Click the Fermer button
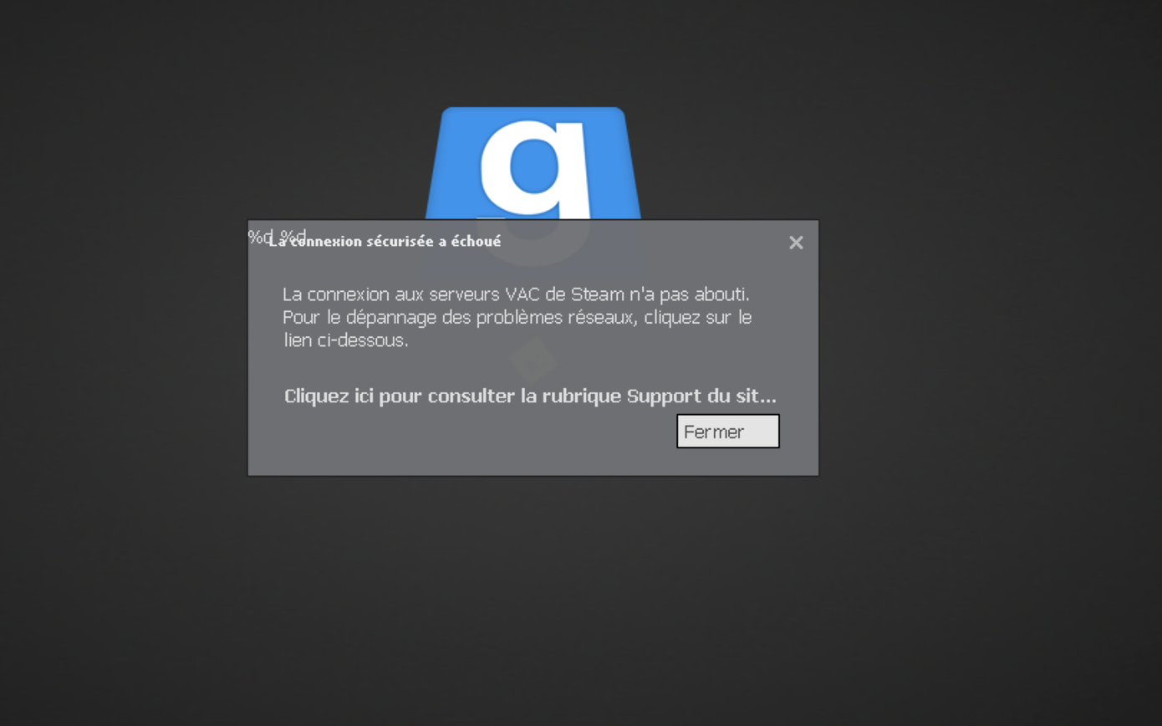 point(727,432)
